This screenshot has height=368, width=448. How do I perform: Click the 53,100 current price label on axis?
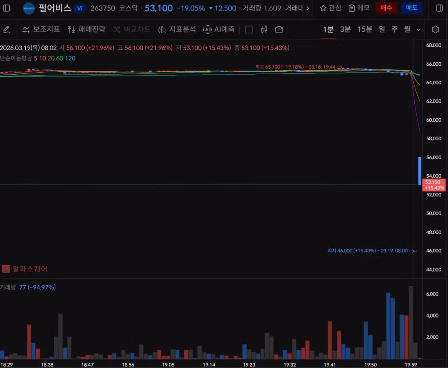click(434, 185)
